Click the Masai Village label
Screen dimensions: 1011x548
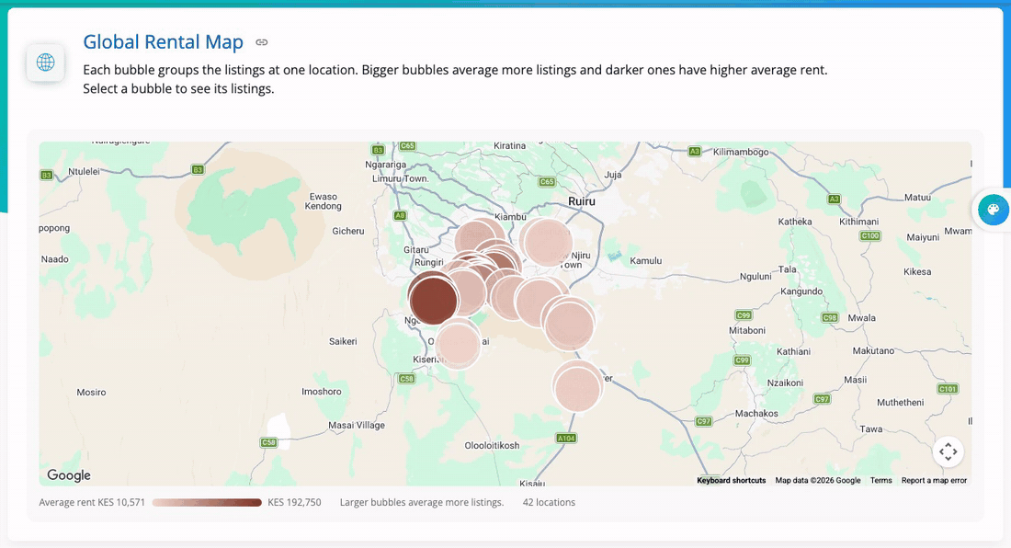pos(357,425)
